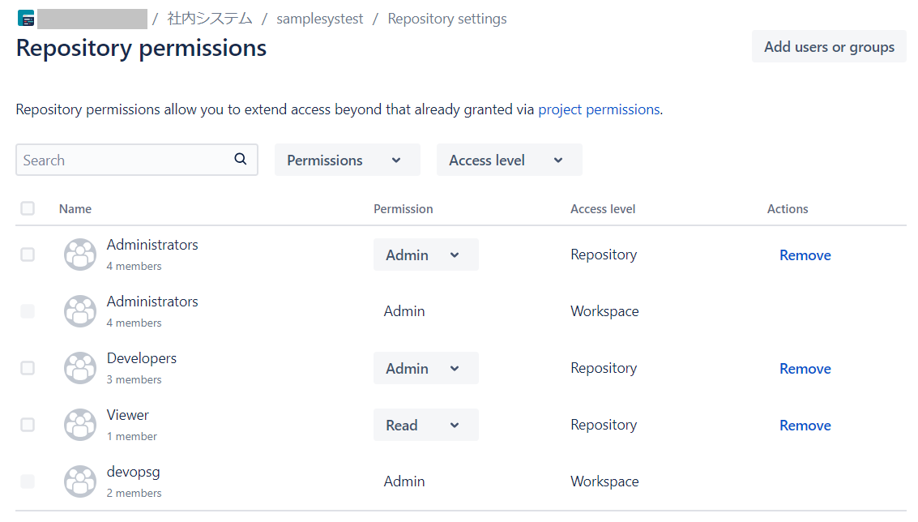Click the search magnifier icon
Image resolution: width=918 pixels, height=522 pixels.
click(240, 160)
